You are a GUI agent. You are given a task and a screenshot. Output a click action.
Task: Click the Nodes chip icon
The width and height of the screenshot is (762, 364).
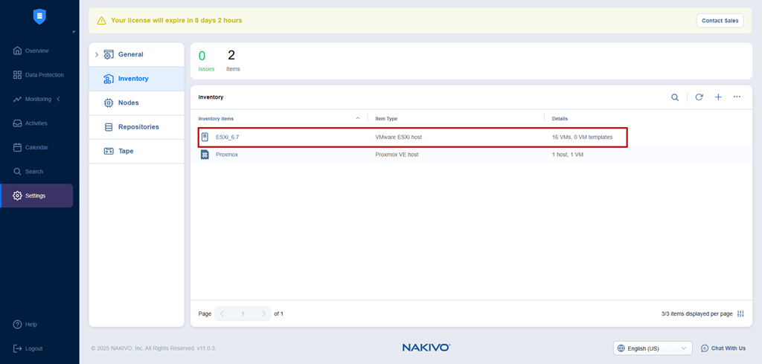(109, 103)
